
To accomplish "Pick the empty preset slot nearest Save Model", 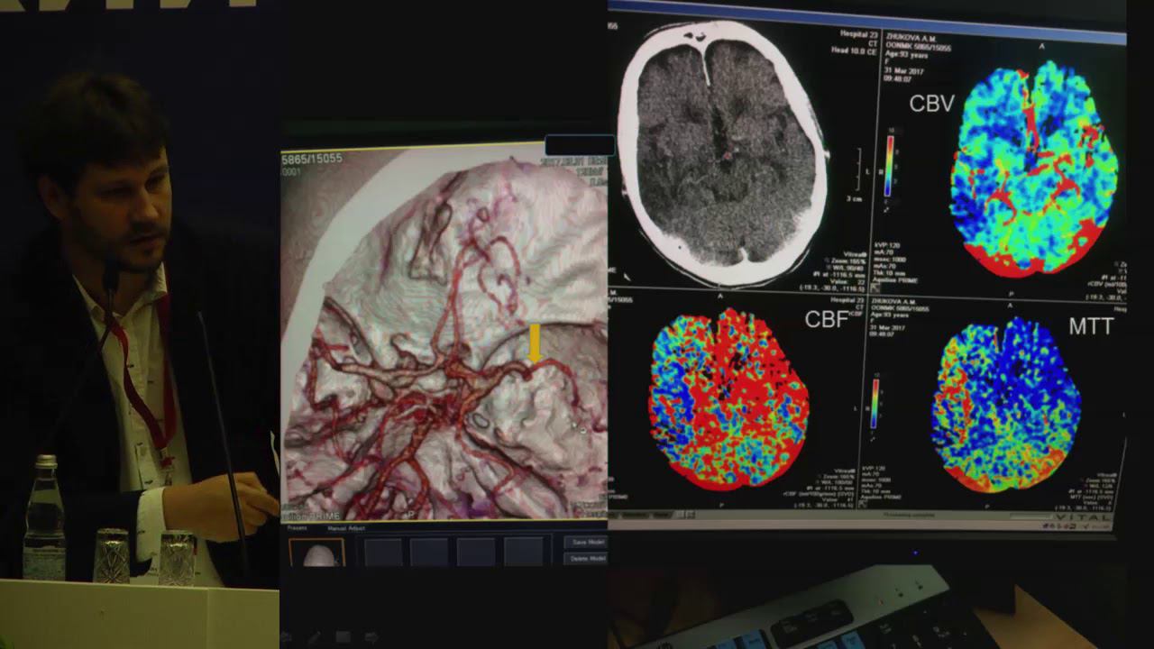I will (x=524, y=552).
